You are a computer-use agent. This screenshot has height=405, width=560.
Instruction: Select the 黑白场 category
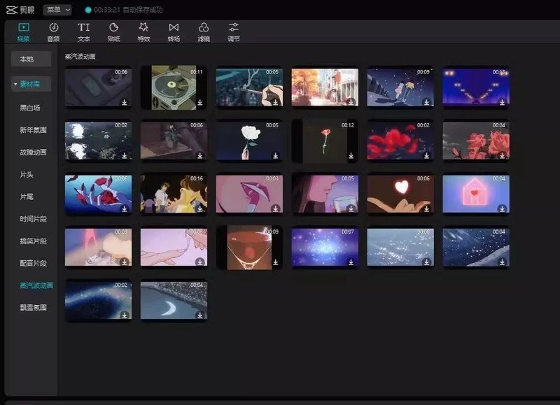(30, 108)
